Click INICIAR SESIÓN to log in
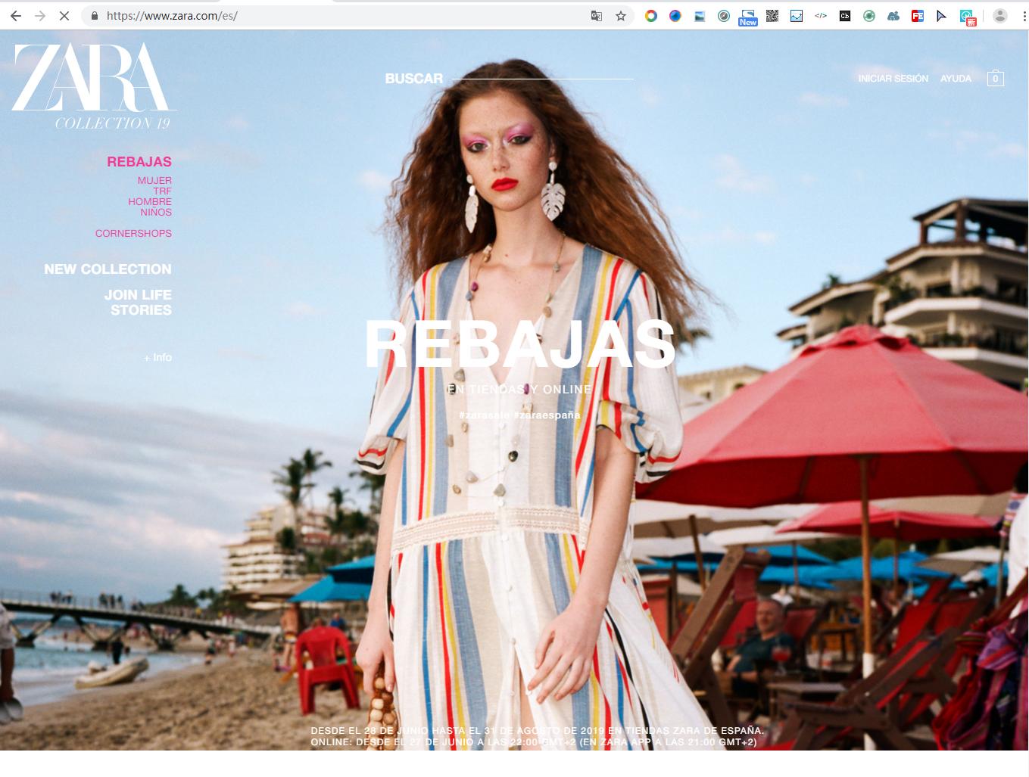Screen dimensions: 1029x777 [893, 78]
